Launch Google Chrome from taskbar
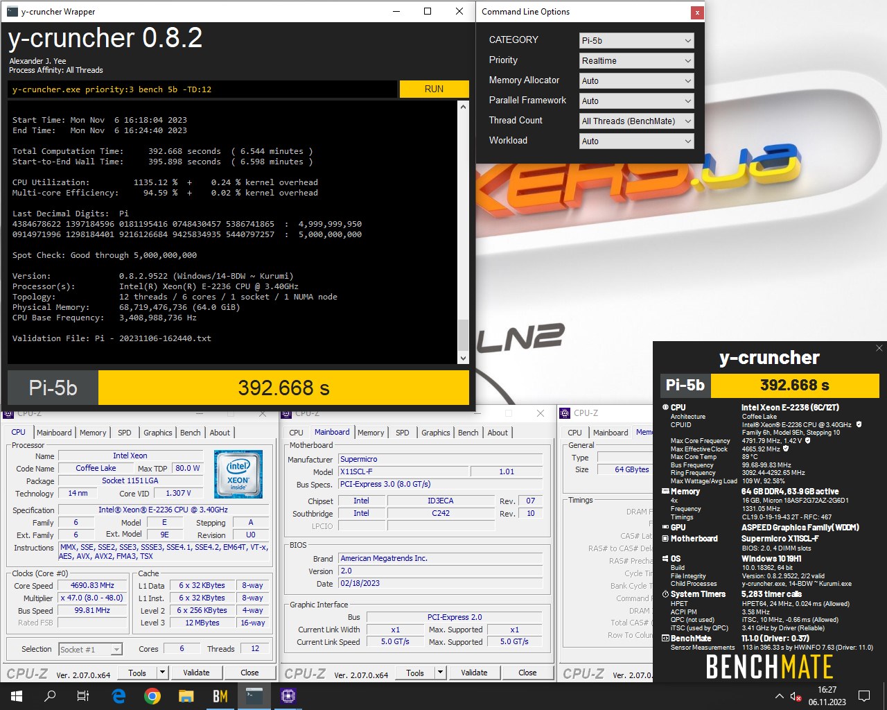Screen dimensions: 887x710 (x=152, y=696)
